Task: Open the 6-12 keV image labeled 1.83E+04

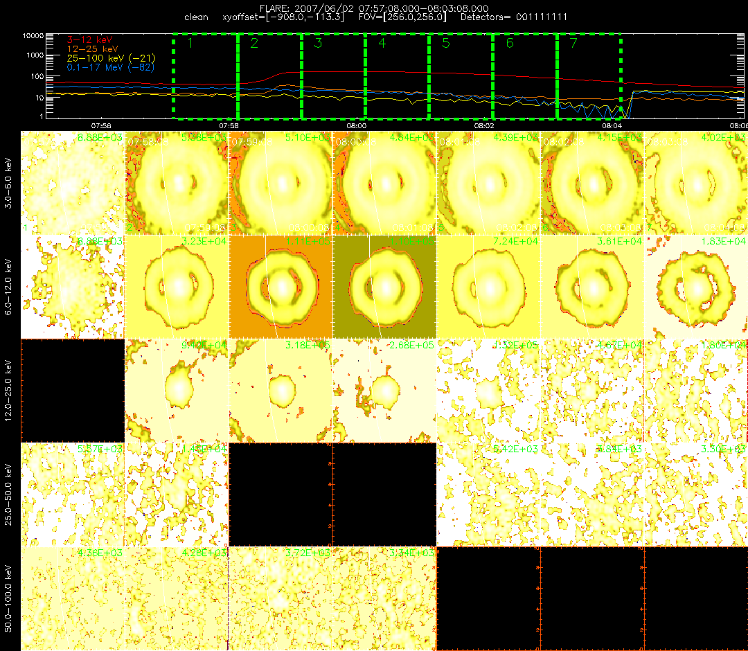Action: point(697,287)
